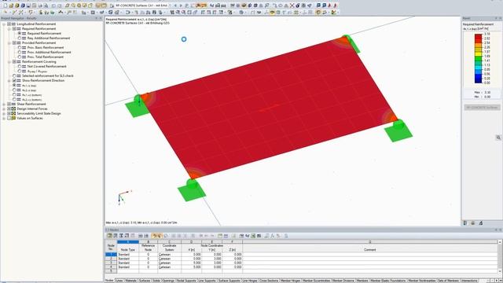The height and width of the screenshot is (283, 503).
Task: Click first icon in the table toolbar
Action: (109, 236)
